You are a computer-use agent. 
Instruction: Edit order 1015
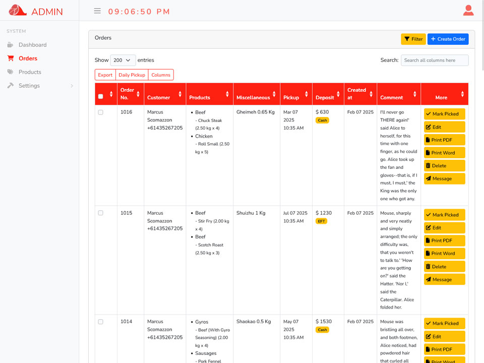[445, 228]
